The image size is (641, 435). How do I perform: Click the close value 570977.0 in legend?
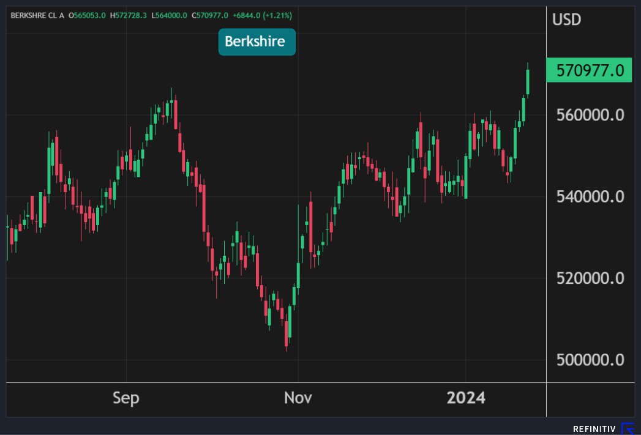point(211,15)
